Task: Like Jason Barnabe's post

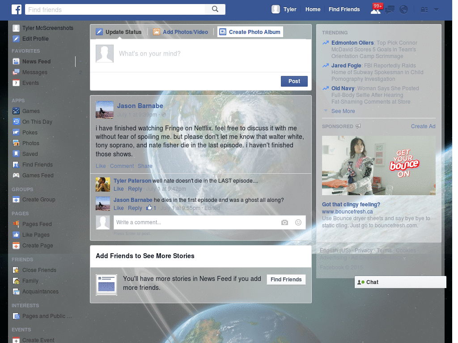Action: point(101,166)
